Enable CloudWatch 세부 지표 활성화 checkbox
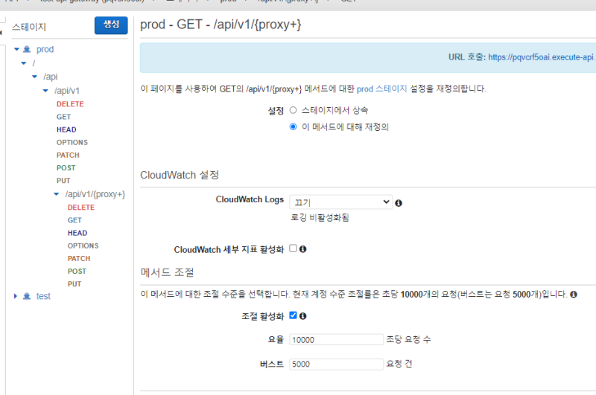The height and width of the screenshot is (395, 596). point(293,248)
